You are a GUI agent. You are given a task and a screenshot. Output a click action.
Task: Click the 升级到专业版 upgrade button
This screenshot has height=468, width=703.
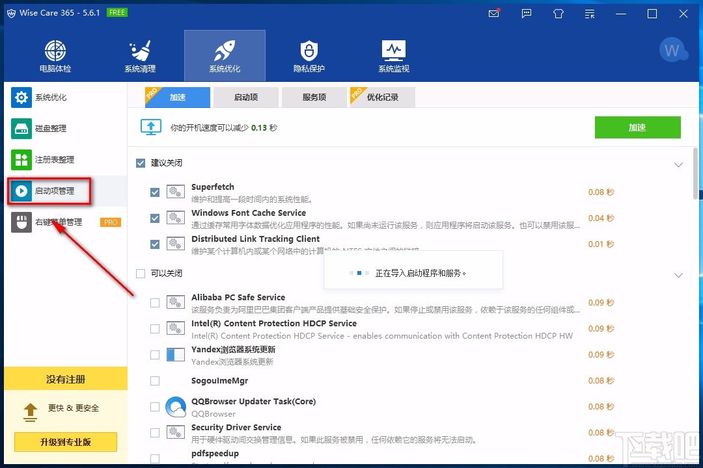(x=66, y=442)
